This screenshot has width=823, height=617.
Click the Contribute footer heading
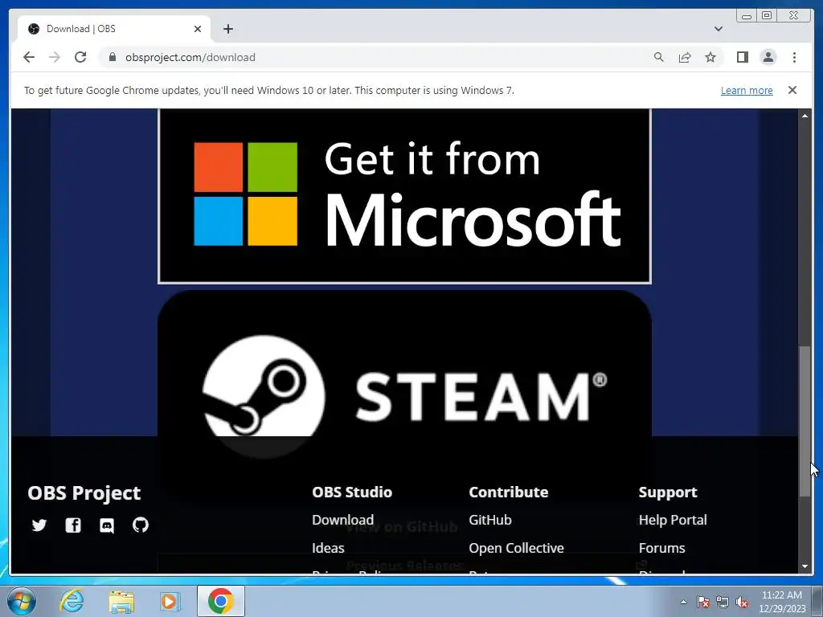point(509,492)
